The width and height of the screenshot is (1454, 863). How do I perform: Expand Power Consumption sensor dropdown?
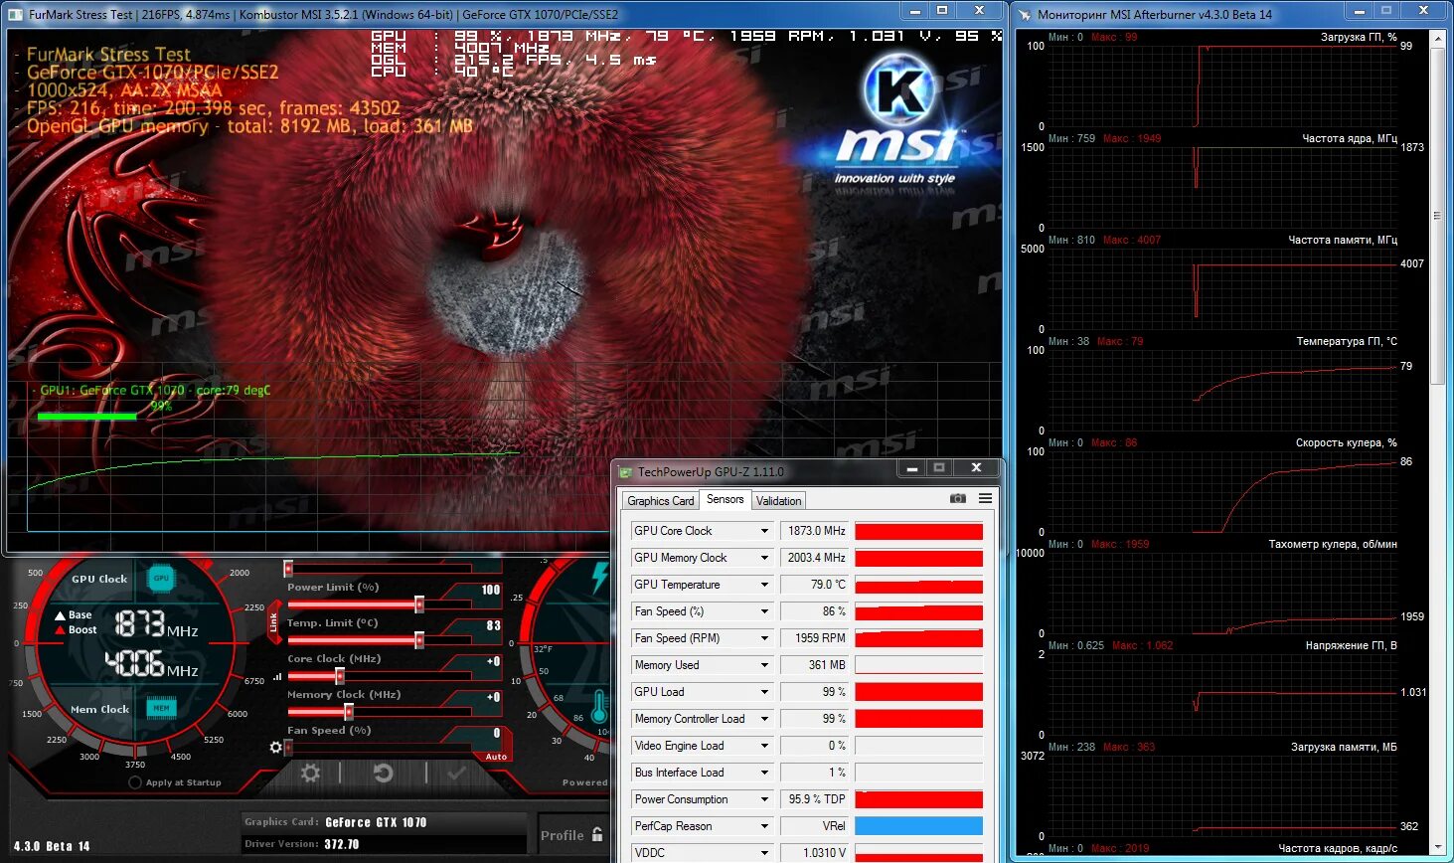click(x=764, y=799)
